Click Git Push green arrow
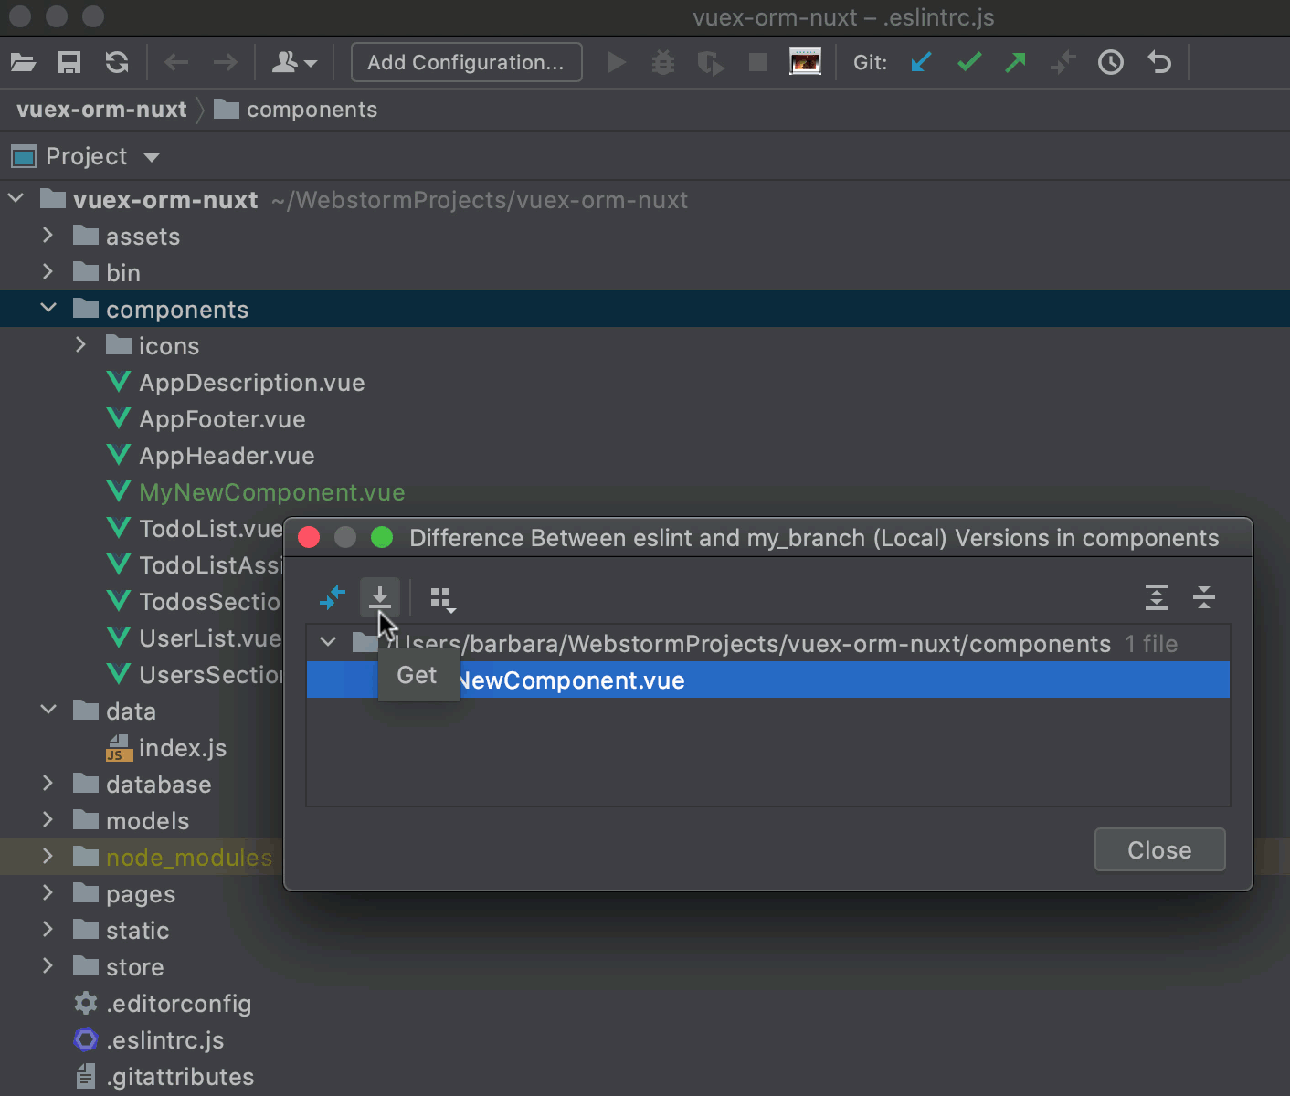This screenshot has width=1290, height=1096. click(x=1015, y=62)
